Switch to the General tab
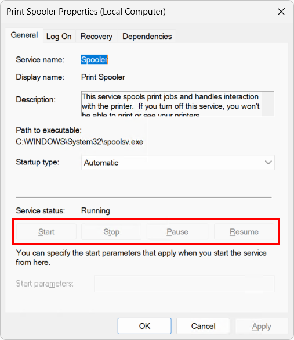 coord(24,35)
